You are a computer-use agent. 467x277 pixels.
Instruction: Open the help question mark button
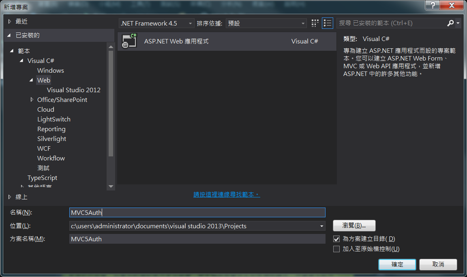pos(433,5)
